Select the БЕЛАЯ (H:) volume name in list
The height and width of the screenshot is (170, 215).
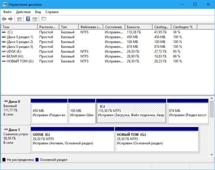(15, 56)
